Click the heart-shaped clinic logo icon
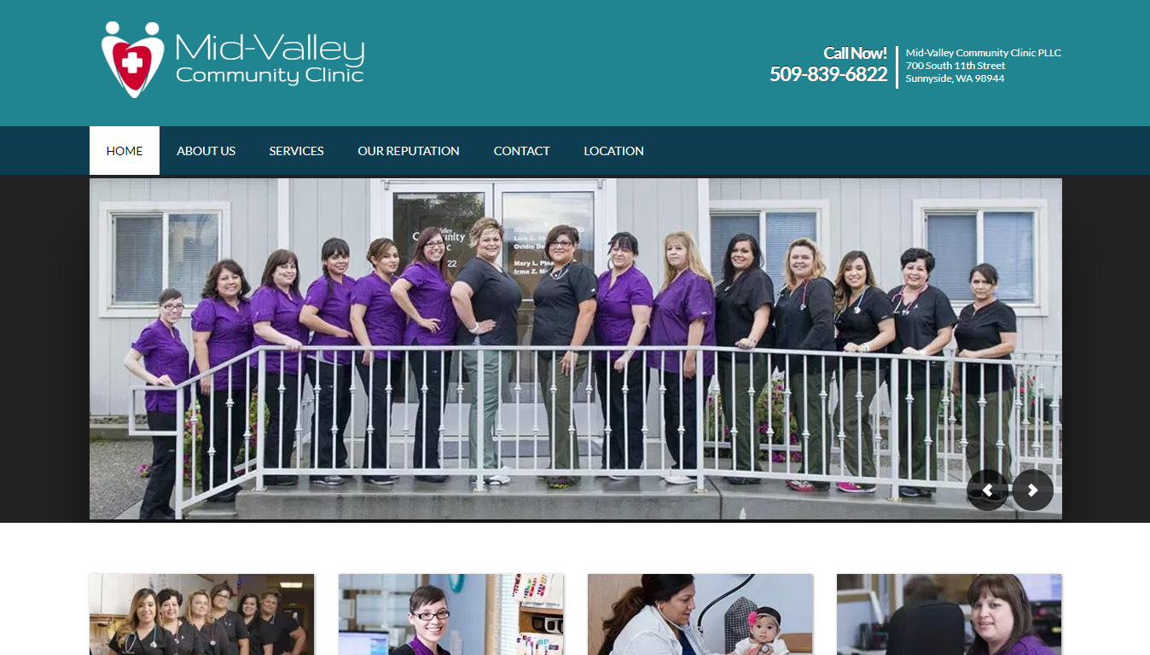Viewport: 1150px width, 655px height. pos(132,59)
